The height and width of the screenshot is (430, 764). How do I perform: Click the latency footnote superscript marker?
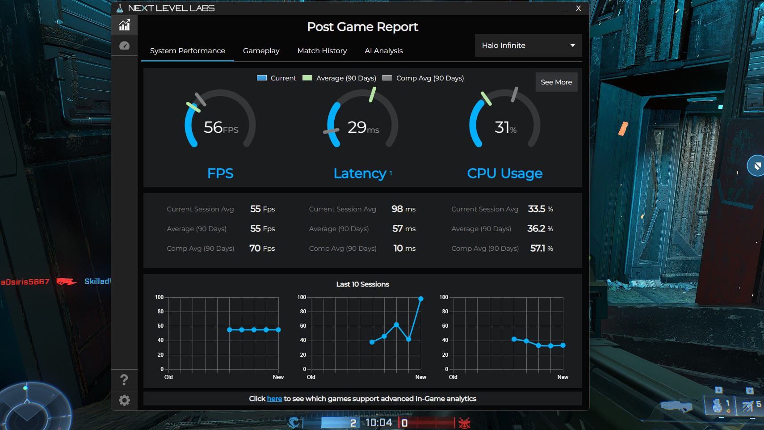click(391, 173)
